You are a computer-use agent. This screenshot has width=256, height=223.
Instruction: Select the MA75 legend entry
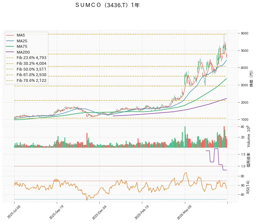[16, 46]
